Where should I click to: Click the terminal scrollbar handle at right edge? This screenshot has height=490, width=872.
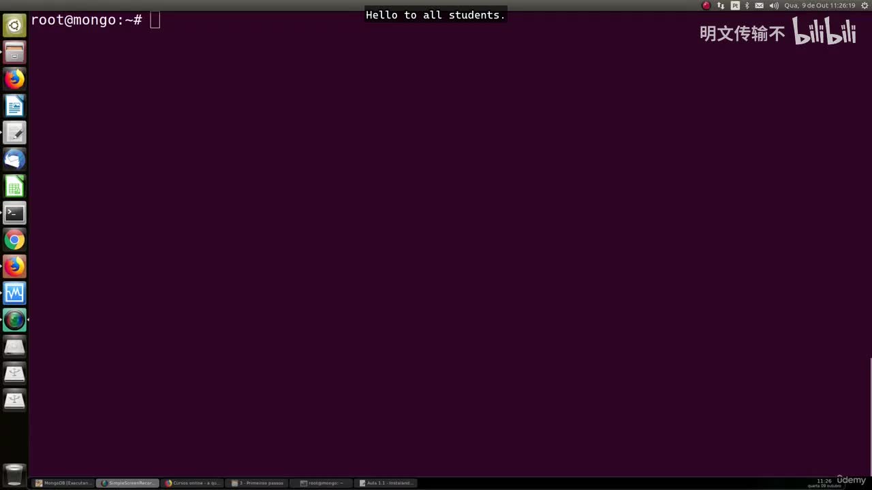[x=871, y=416]
